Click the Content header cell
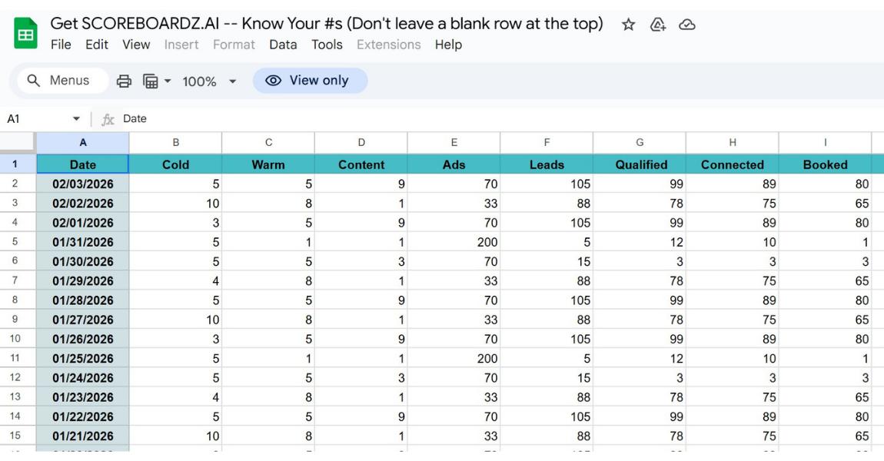The height and width of the screenshot is (461, 884). 361,164
